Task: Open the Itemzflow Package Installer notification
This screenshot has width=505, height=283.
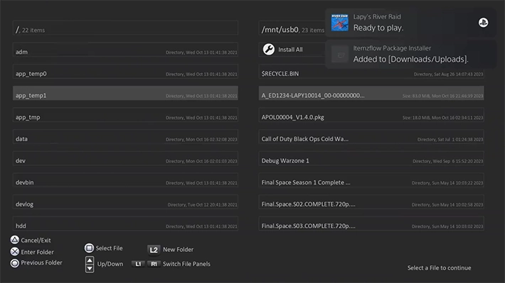Action: [410, 54]
